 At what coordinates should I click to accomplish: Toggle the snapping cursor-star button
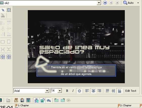pos(49,100)
